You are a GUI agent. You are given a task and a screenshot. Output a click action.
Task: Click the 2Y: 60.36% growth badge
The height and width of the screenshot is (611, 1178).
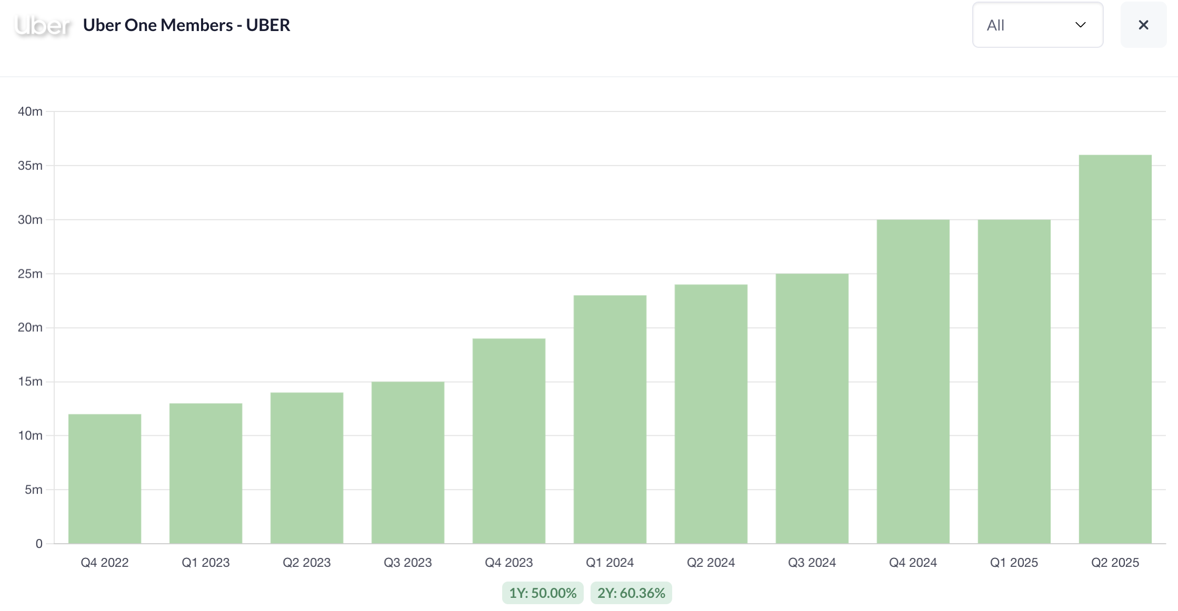(x=631, y=593)
